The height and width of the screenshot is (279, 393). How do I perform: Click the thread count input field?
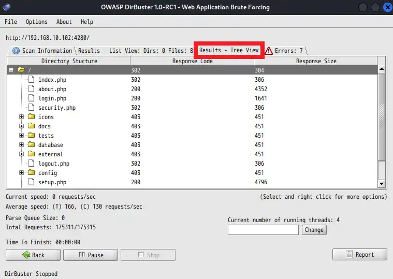click(263, 230)
